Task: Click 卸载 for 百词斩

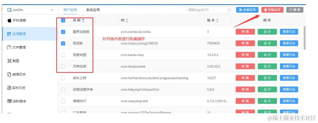Action: coord(245,43)
